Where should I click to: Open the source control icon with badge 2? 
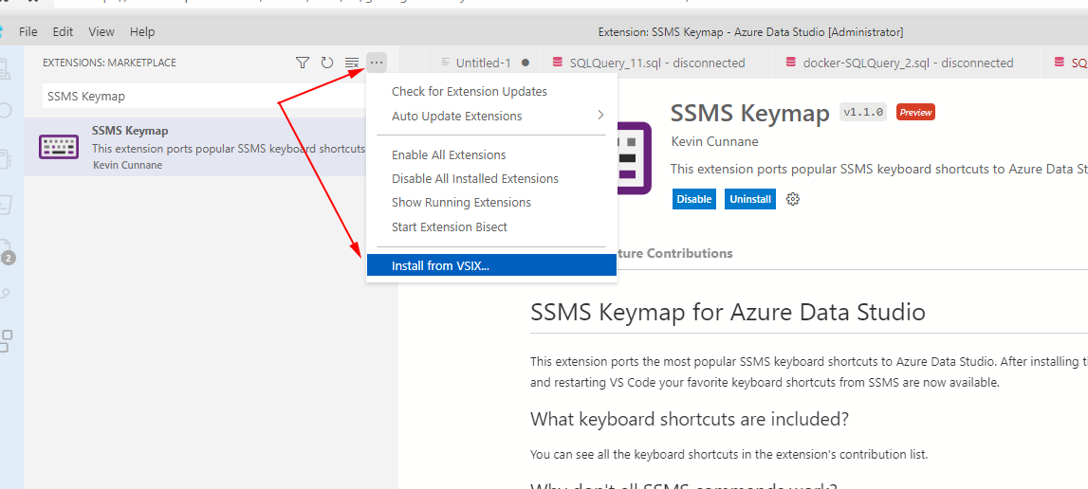click(6, 250)
